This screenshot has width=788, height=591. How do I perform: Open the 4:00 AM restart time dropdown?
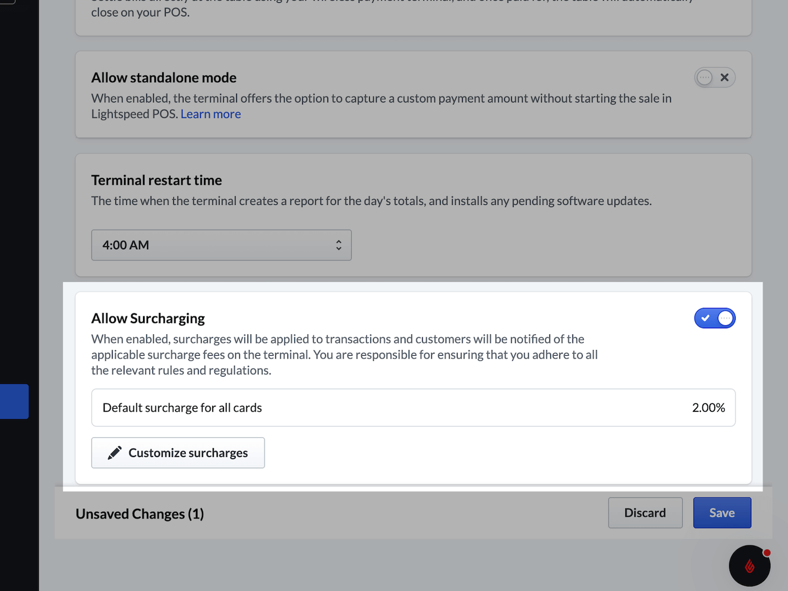tap(221, 245)
